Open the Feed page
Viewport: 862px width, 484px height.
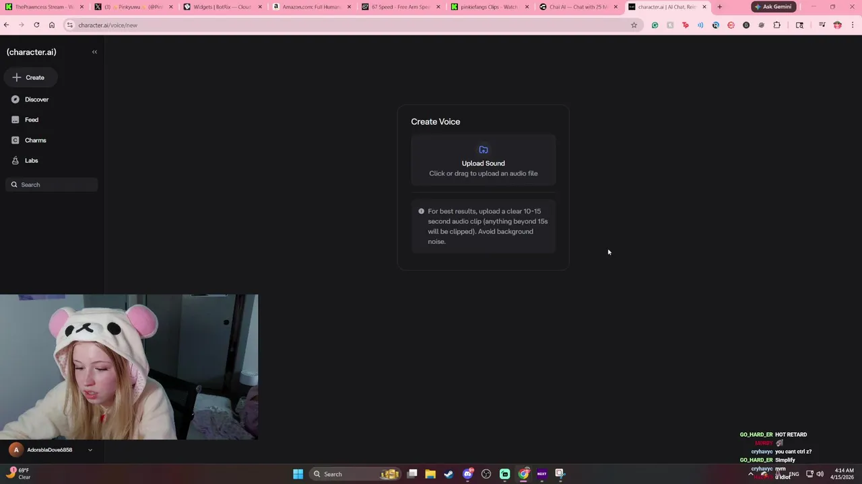point(25,120)
